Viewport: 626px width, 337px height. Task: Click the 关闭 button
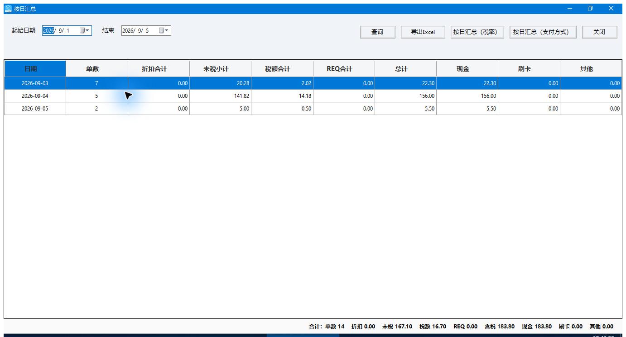pyautogui.click(x=600, y=32)
